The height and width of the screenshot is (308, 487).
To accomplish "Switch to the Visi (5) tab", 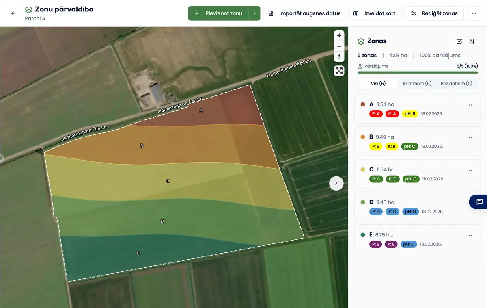I will pos(378,84).
